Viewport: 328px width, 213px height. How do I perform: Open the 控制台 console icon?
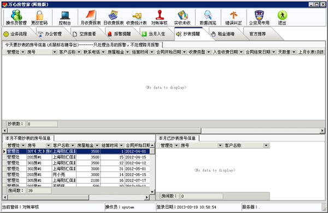(x=65, y=17)
